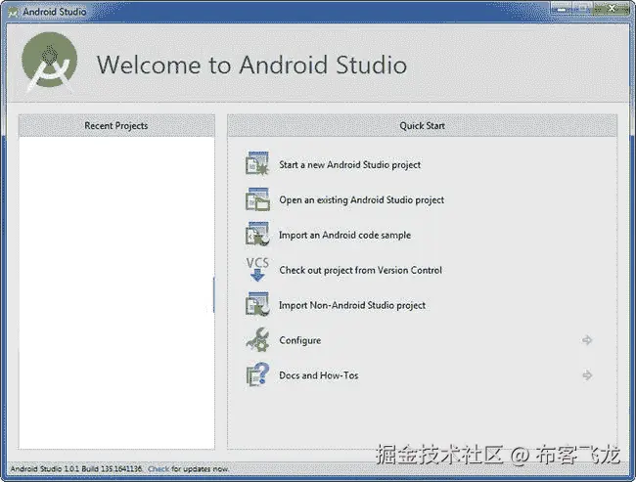Click the Quick Start header
The width and height of the screenshot is (636, 482).
(423, 126)
